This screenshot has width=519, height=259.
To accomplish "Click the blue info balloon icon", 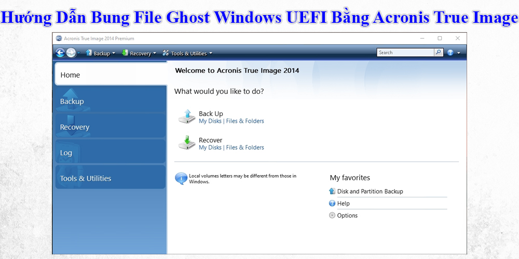I will (x=181, y=178).
